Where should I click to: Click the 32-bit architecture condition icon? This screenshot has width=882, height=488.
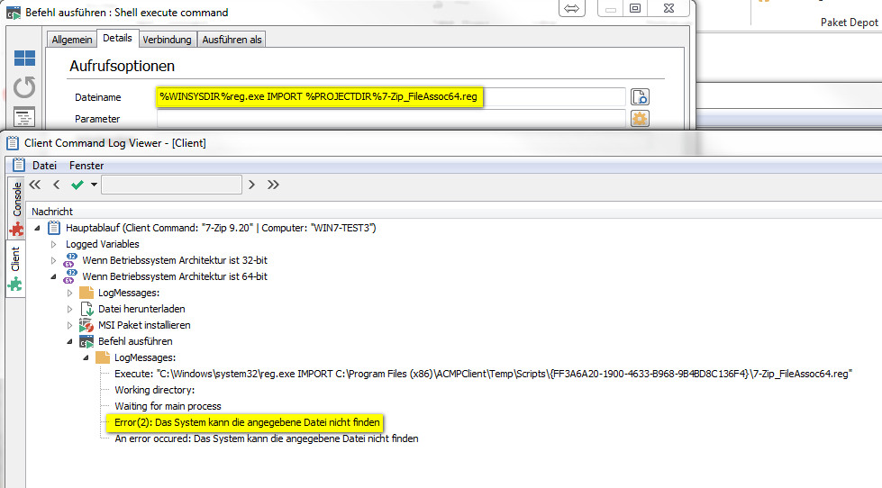70,260
